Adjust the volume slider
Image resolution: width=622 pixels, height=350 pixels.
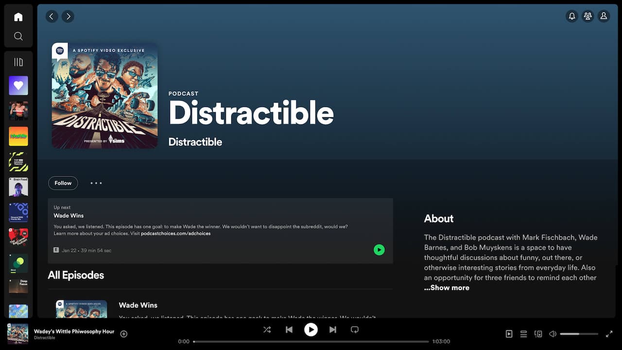pos(579,334)
